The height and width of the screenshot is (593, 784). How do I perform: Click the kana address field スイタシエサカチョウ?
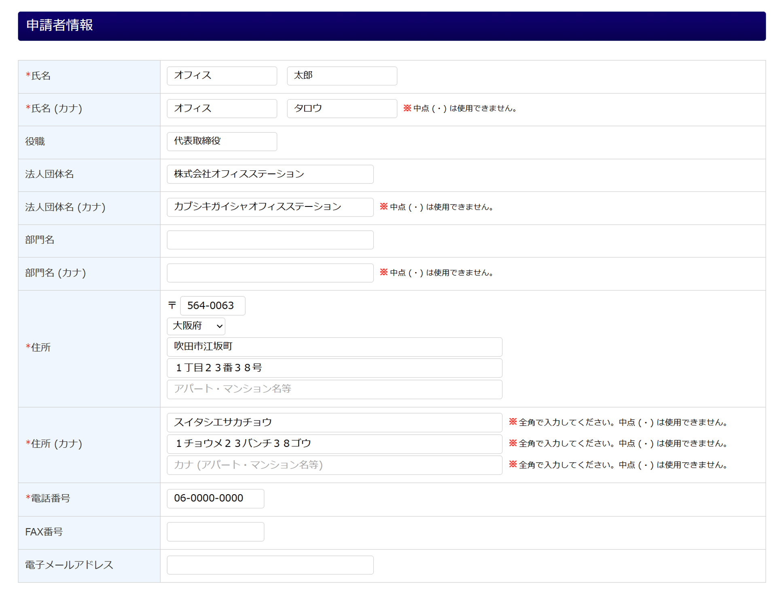tap(334, 423)
